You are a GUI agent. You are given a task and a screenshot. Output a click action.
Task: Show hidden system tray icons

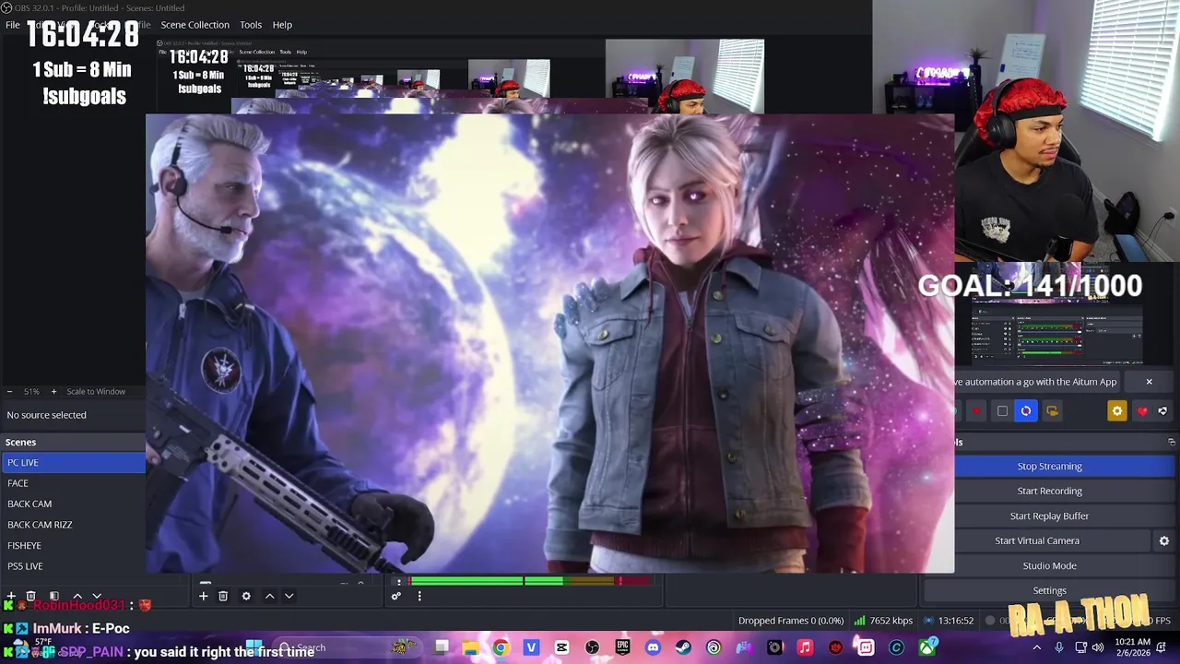1036,647
